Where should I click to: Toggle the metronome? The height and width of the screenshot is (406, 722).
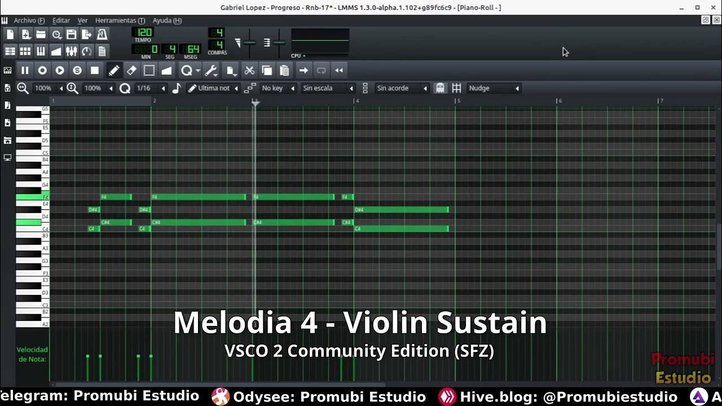[102, 35]
